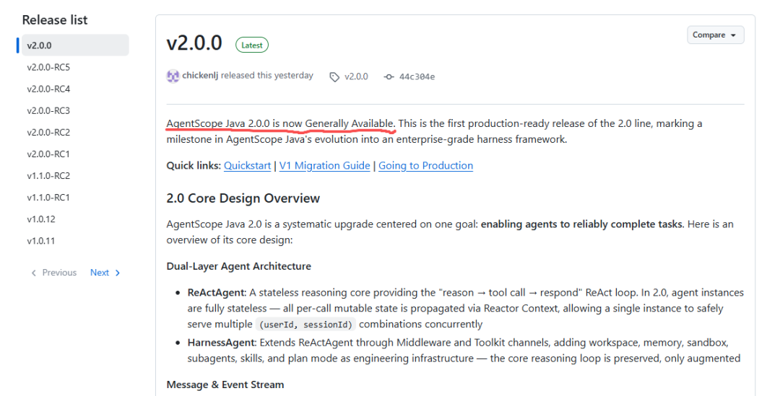Open the V1 Migration Guide link

pos(324,165)
